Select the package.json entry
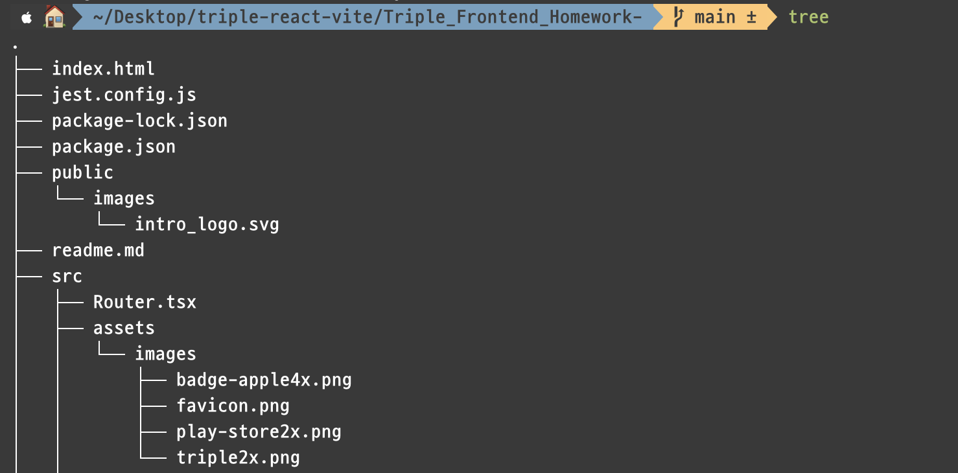The width and height of the screenshot is (958, 473). click(113, 146)
